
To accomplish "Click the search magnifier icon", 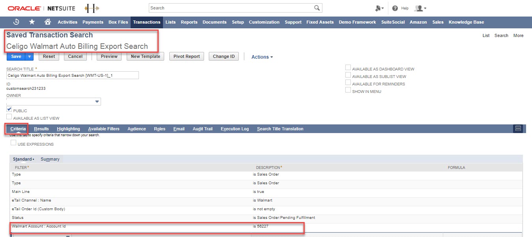I will [x=317, y=8].
